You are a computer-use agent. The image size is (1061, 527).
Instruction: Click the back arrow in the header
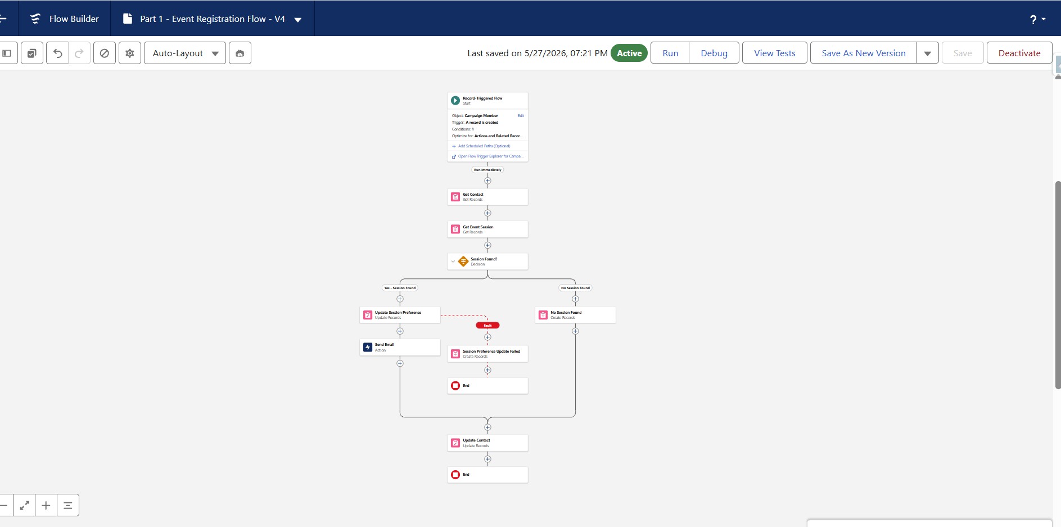coord(3,19)
